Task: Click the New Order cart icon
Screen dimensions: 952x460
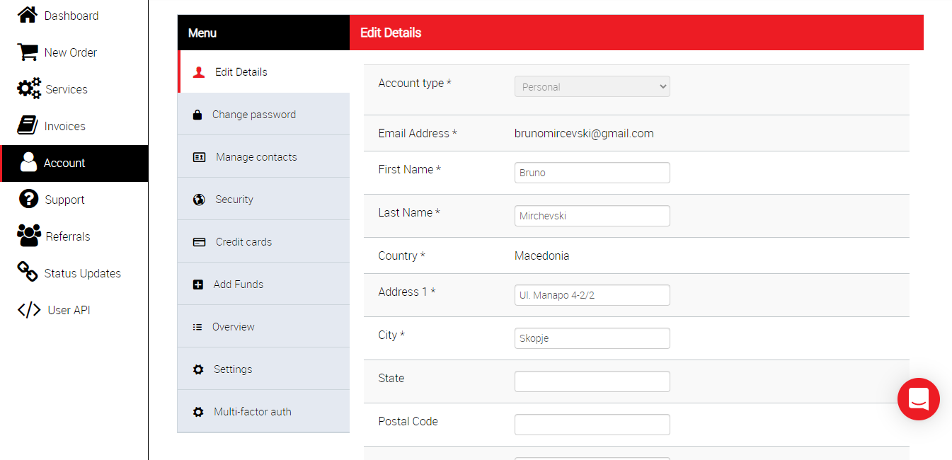Action: pyautogui.click(x=28, y=52)
